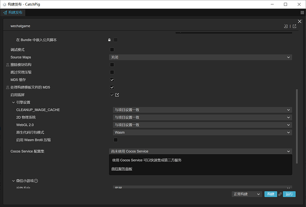Click the MD5 缓存 label

(18, 80)
